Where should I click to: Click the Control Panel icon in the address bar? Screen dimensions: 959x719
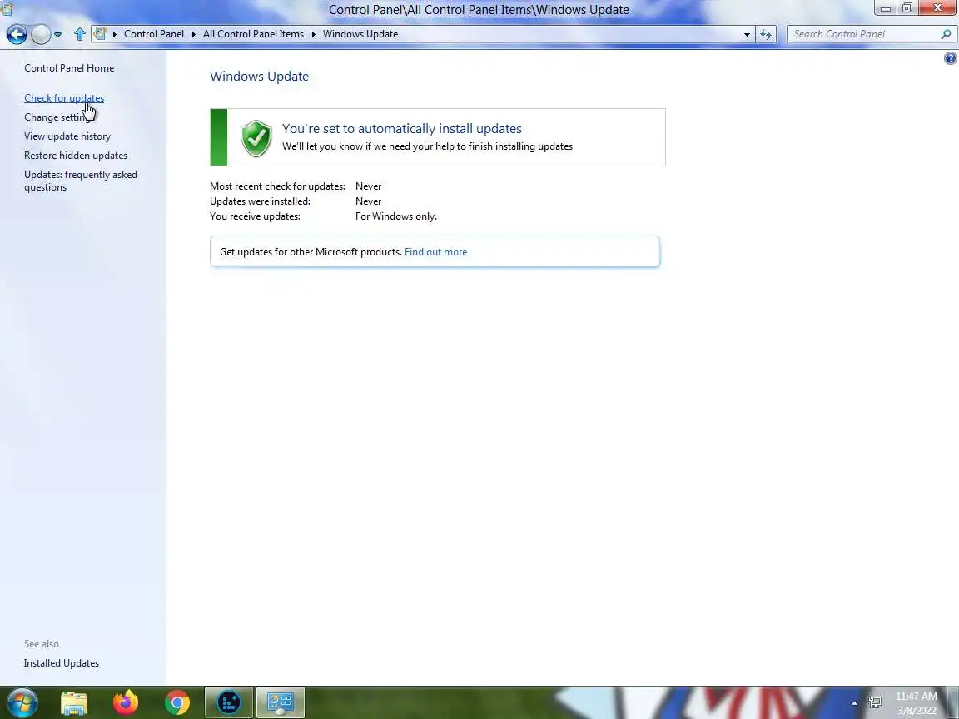[100, 33]
